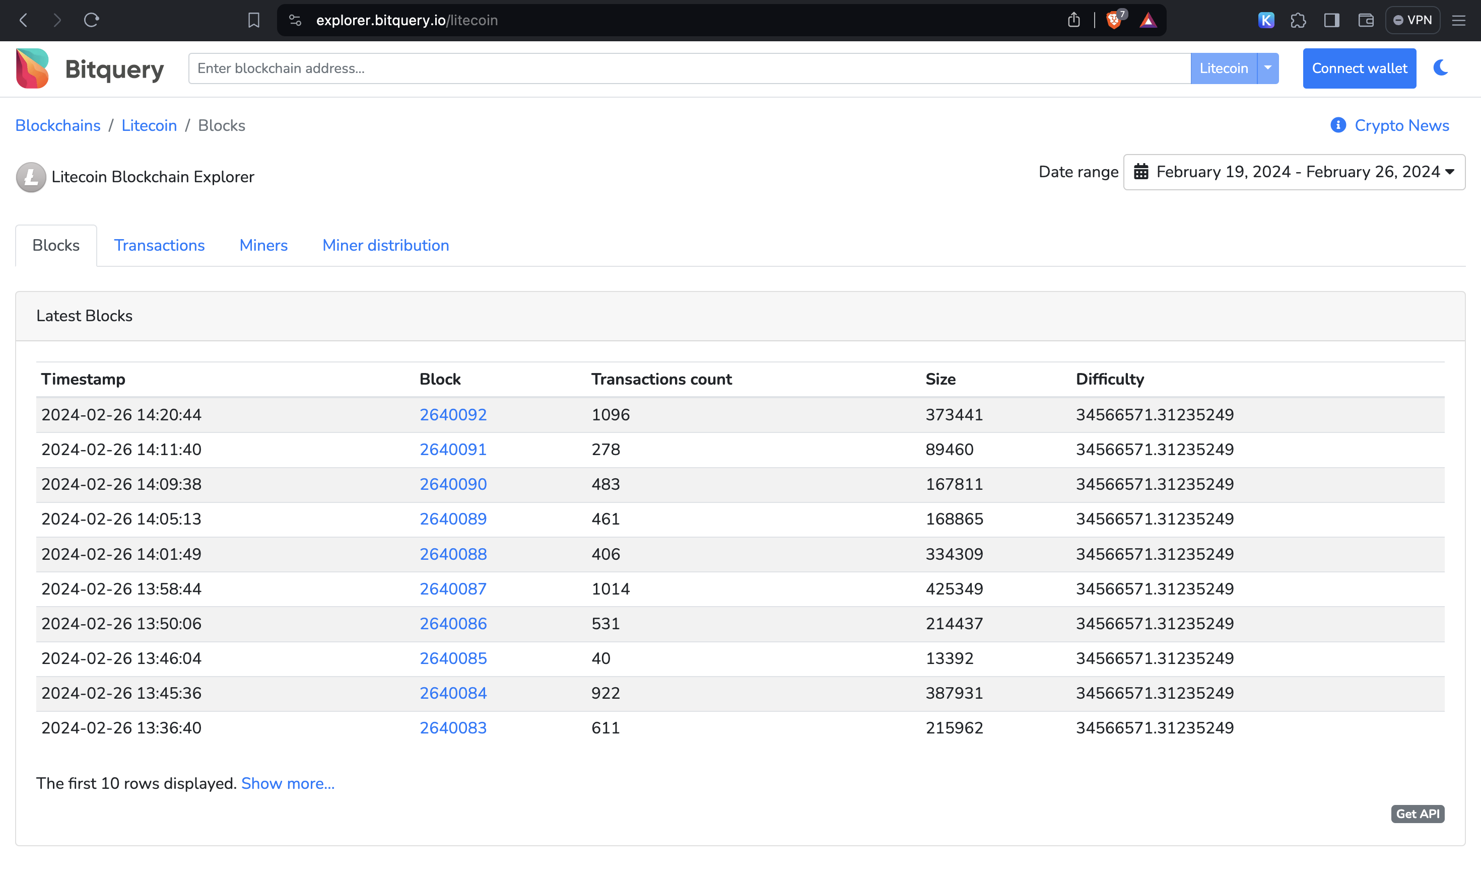This screenshot has height=884, width=1481.
Task: Focus the blockchain address search field
Action: [690, 68]
